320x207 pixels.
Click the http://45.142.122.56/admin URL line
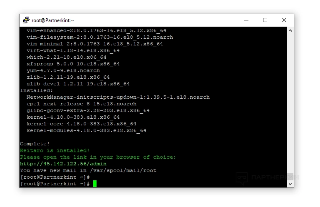point(63,164)
